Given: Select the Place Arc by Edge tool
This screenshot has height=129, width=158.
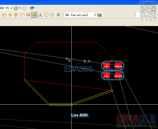Looking at the screenshot, I should pos(22,15).
